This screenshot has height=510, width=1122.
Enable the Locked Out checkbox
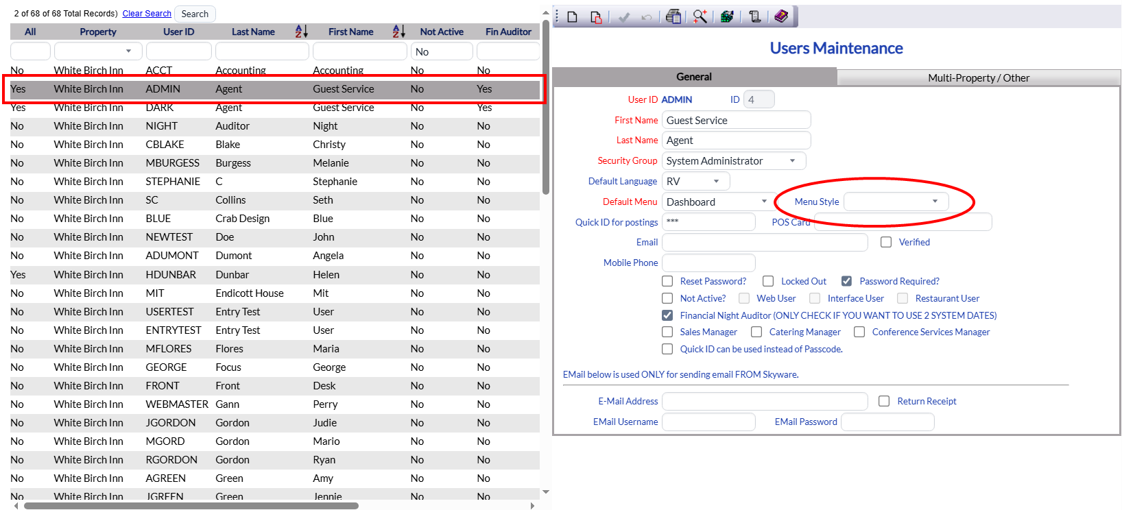[768, 281]
